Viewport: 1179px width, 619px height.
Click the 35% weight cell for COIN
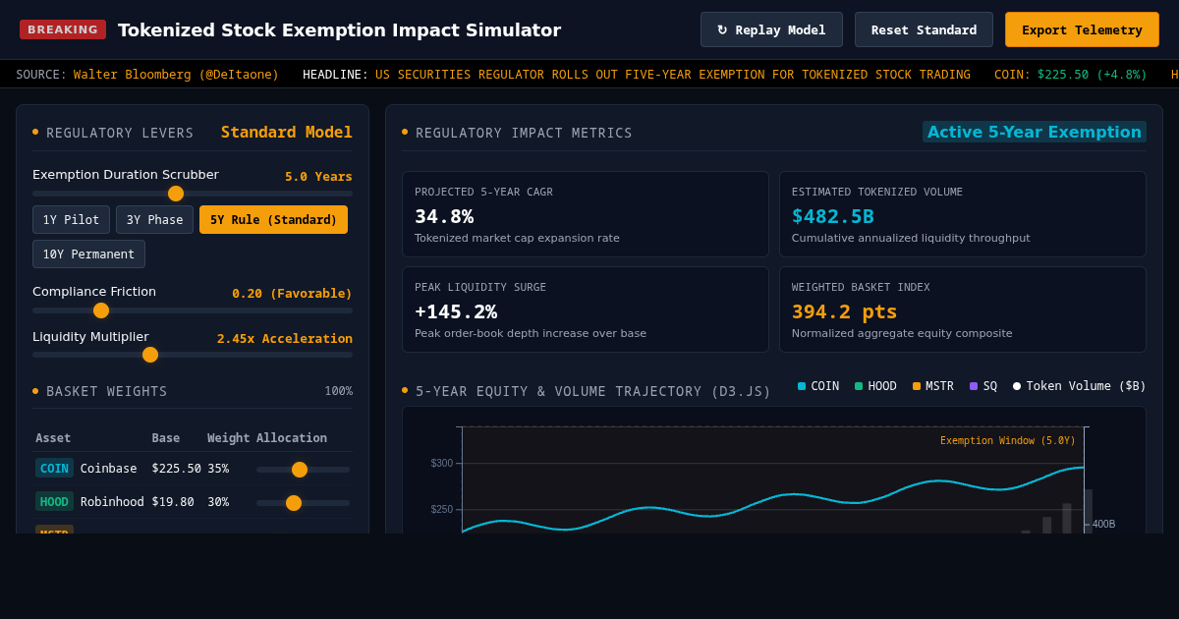(x=218, y=469)
